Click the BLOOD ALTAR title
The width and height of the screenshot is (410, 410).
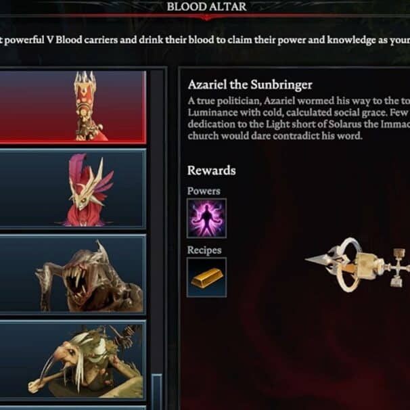(x=206, y=7)
